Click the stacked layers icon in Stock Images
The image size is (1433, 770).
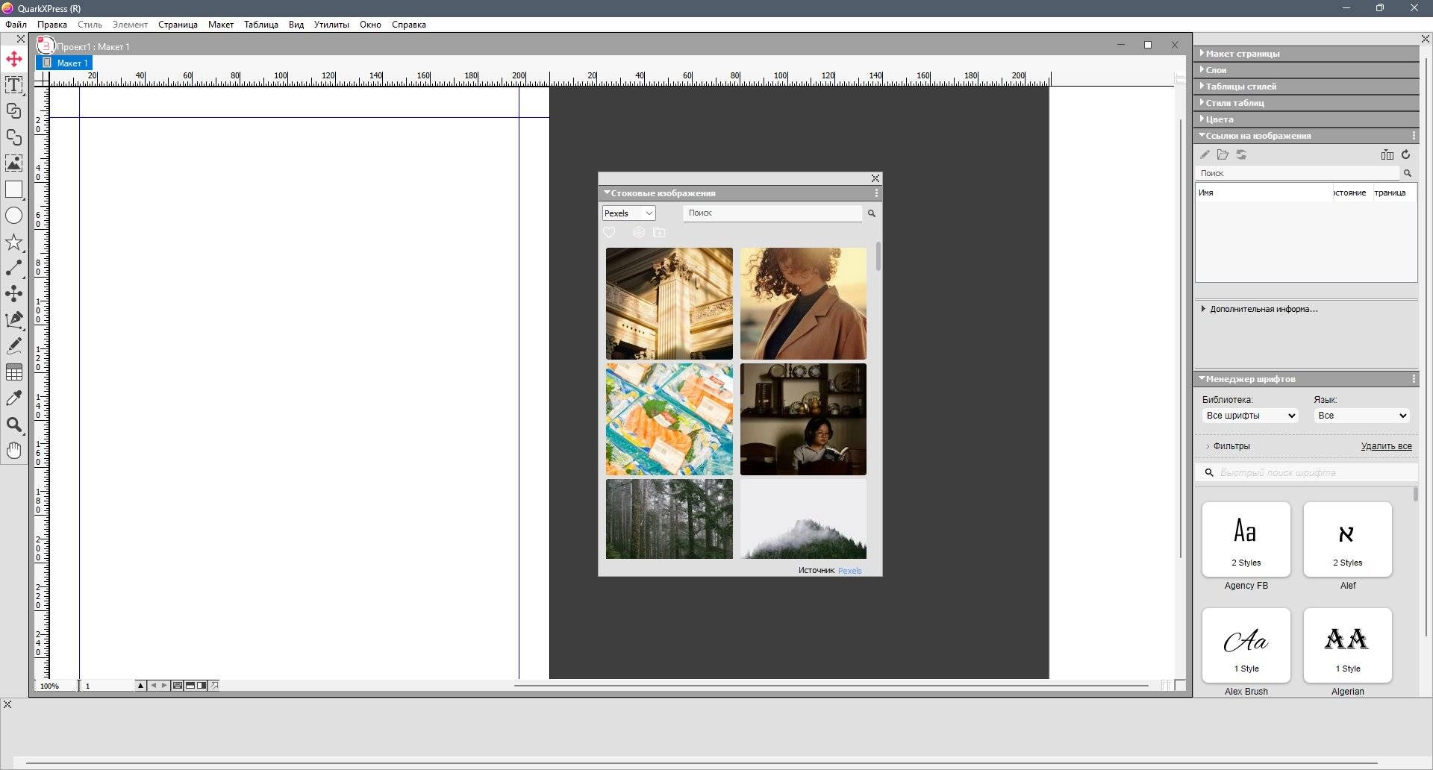[x=638, y=233]
